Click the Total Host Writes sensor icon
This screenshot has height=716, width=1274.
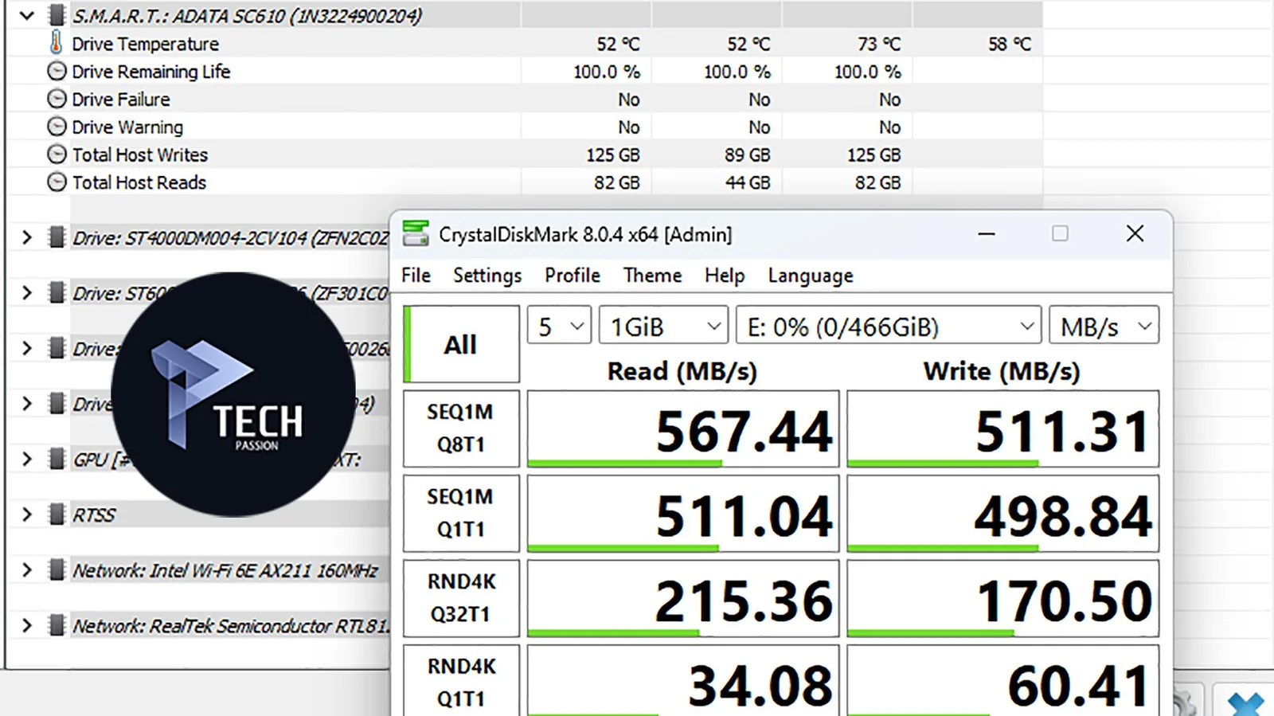(x=57, y=155)
